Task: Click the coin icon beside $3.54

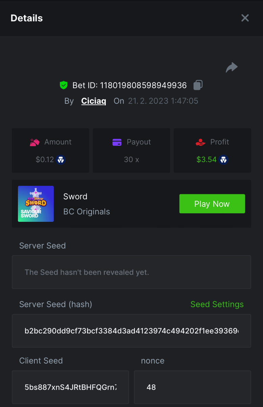Action: (223, 159)
